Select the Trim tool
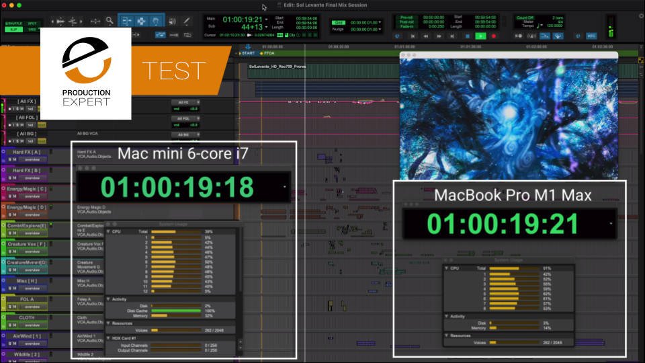The height and width of the screenshot is (363, 645). coord(126,21)
